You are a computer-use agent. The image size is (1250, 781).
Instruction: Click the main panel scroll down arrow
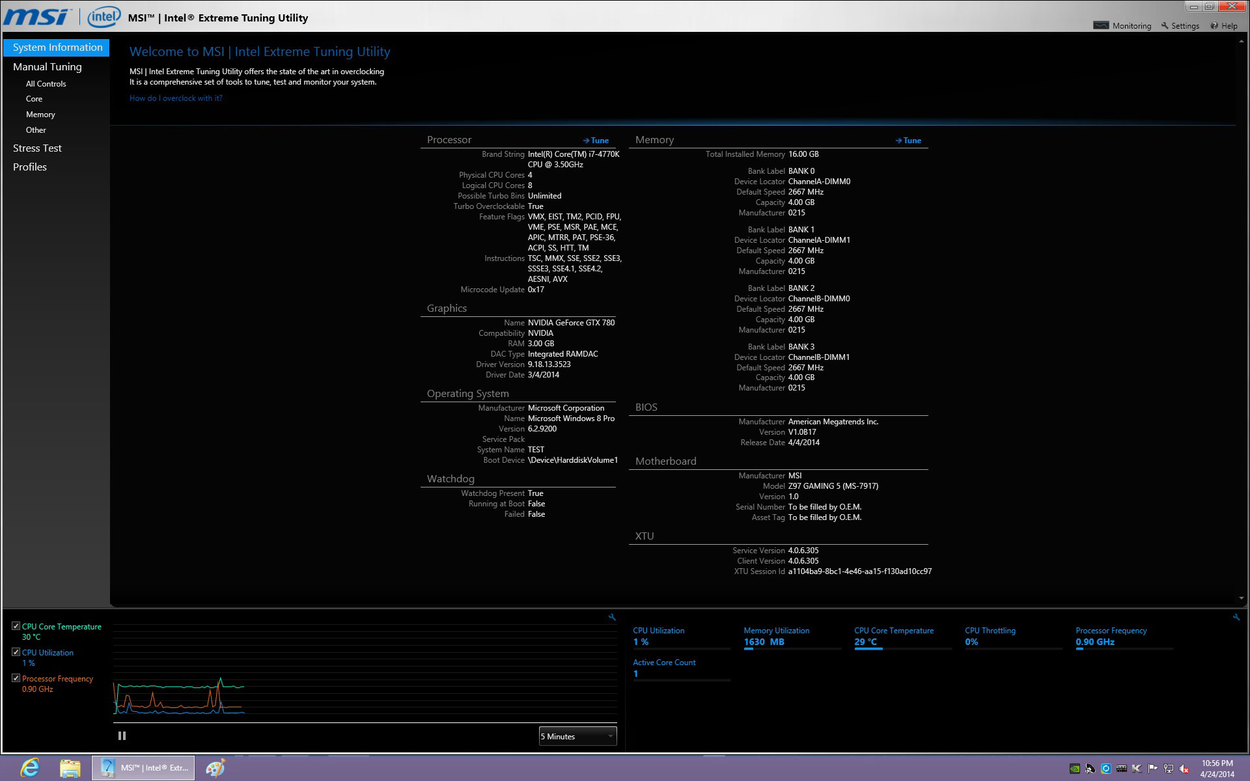pos(1242,599)
